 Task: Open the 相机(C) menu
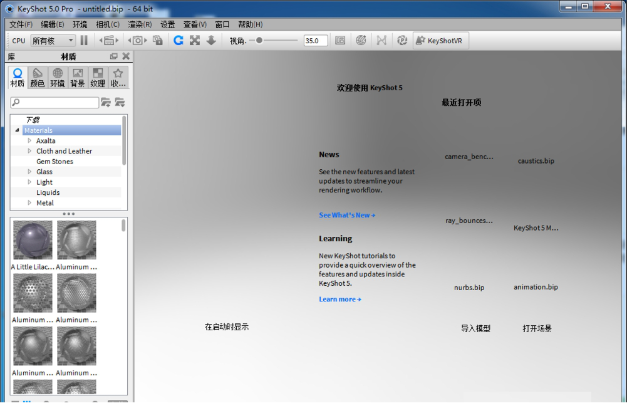click(x=108, y=24)
